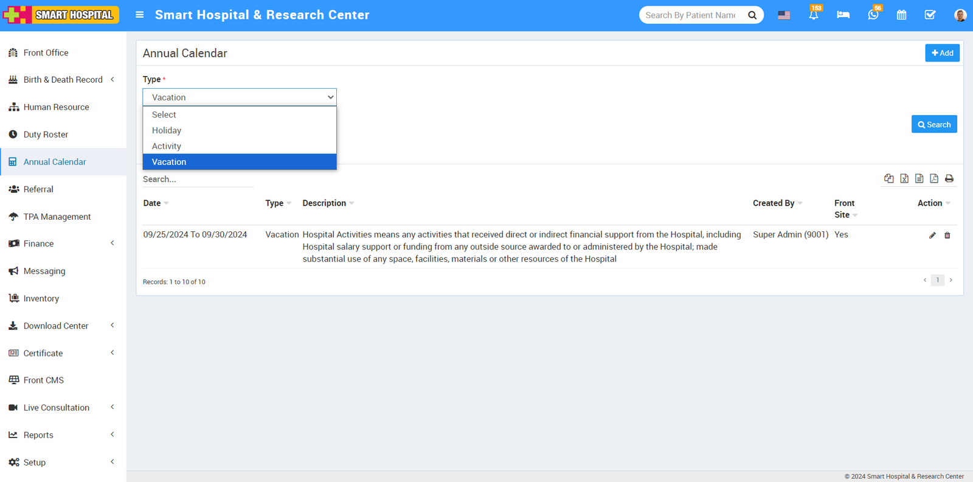Expand Birth & Death Record menu
The image size is (973, 482).
tap(63, 80)
